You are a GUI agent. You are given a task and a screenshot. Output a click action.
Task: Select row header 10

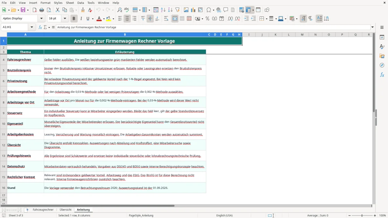[x=4, y=124]
